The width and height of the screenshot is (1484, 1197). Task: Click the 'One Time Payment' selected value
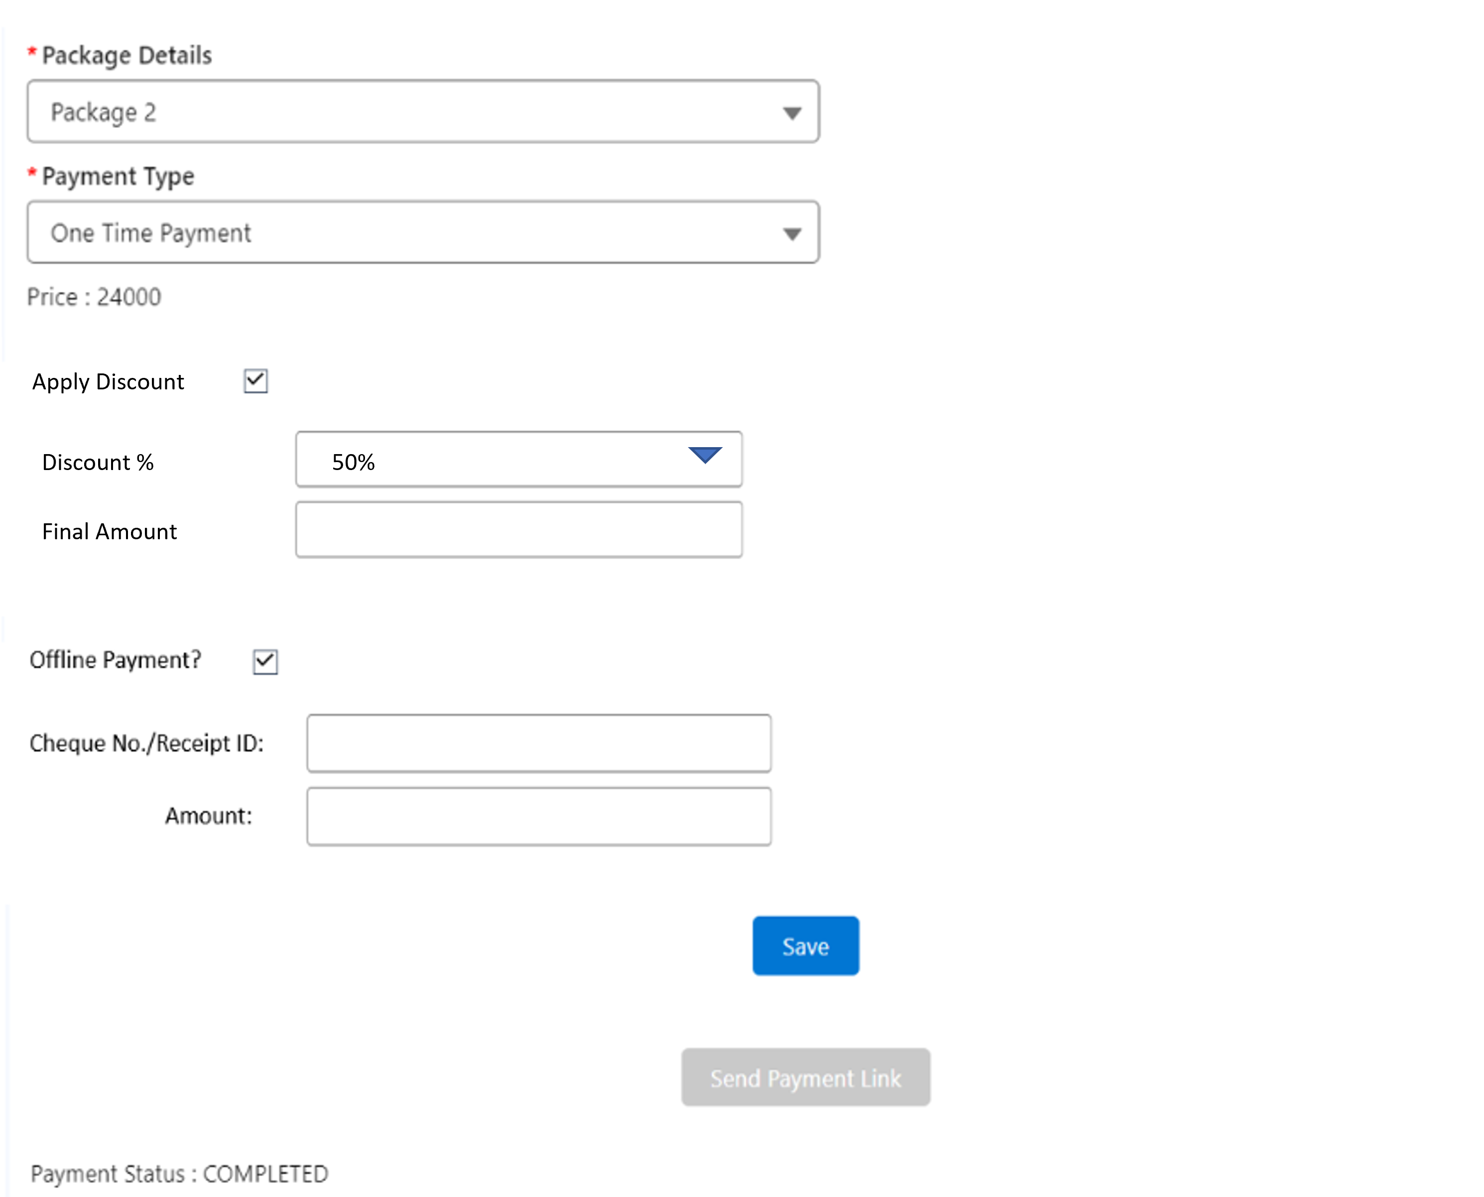tap(150, 233)
